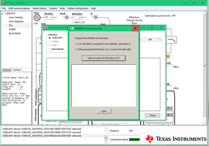The width and height of the screenshot is (209, 146).
Task: Click the Communication Setup window icon
Action: point(46,27)
